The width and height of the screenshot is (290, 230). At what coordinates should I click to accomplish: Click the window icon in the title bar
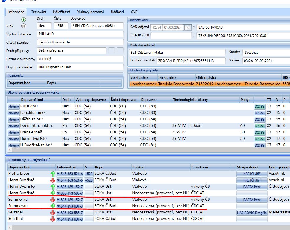[4, 1]
